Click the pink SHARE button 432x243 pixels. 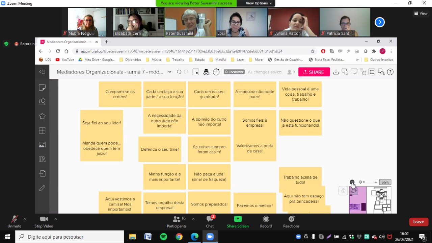point(314,72)
